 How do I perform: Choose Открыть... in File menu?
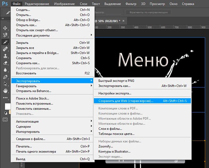coord(53,15)
